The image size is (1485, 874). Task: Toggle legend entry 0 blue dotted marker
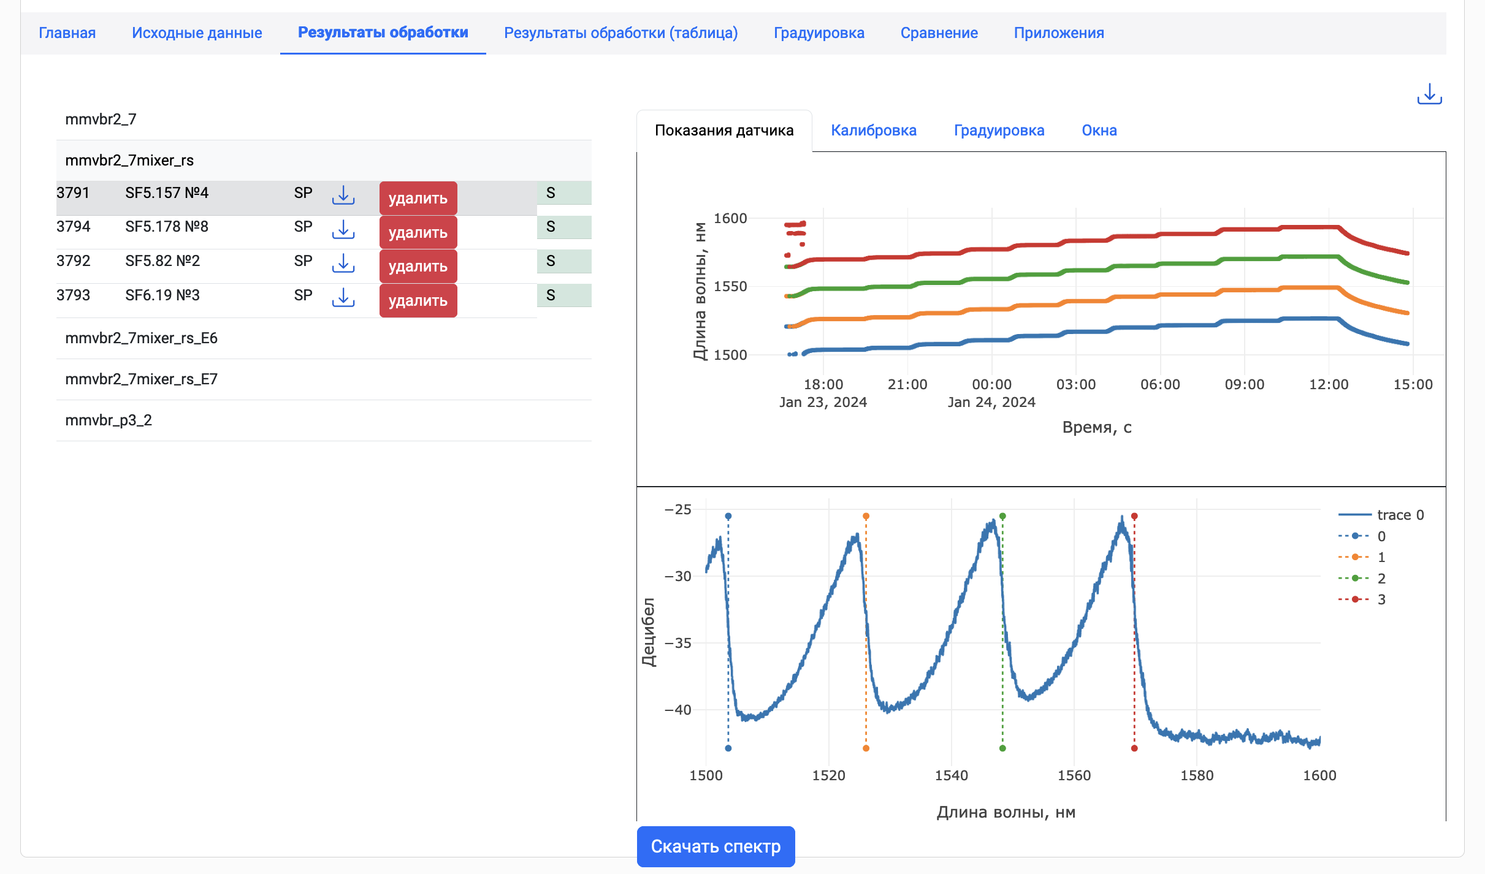(1362, 536)
